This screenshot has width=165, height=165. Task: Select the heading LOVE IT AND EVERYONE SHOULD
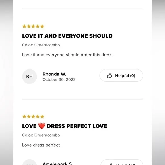pyautogui.click(x=67, y=36)
